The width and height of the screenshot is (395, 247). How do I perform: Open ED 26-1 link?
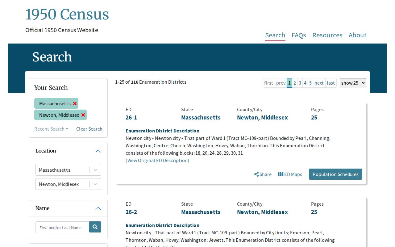pyautogui.click(x=131, y=117)
